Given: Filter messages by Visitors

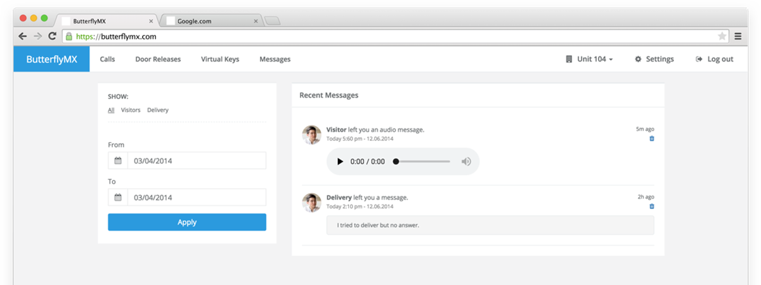Looking at the screenshot, I should [x=131, y=110].
